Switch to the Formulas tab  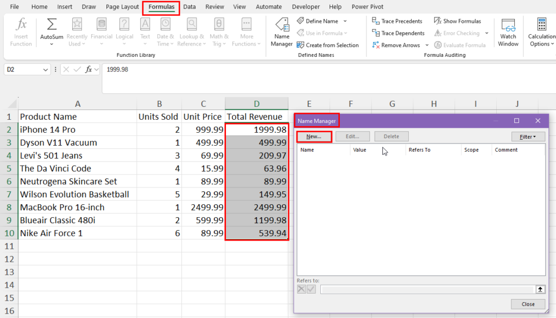click(161, 7)
